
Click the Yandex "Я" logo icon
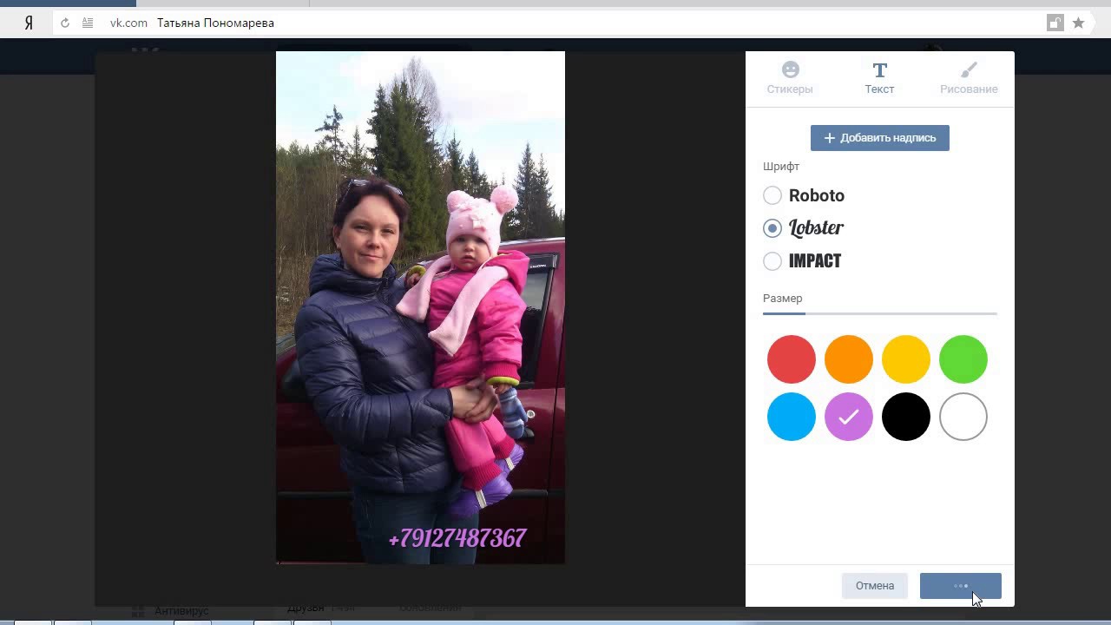click(29, 23)
